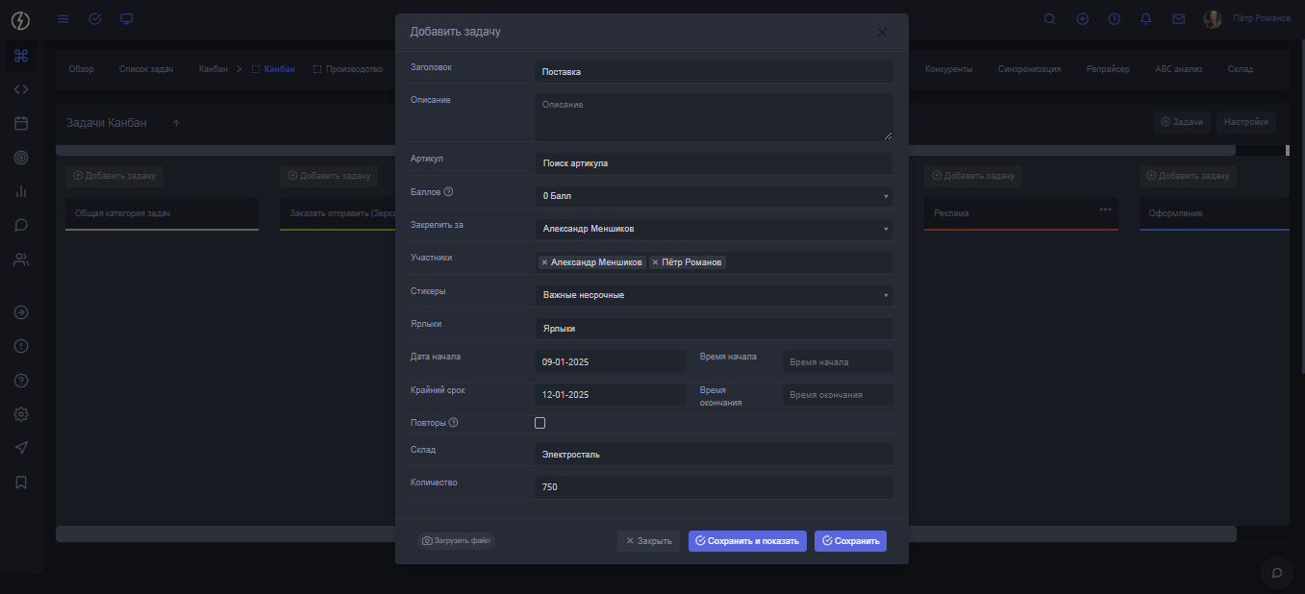Remove Пётр Романов from participants
This screenshot has width=1305, height=594.
(x=655, y=262)
